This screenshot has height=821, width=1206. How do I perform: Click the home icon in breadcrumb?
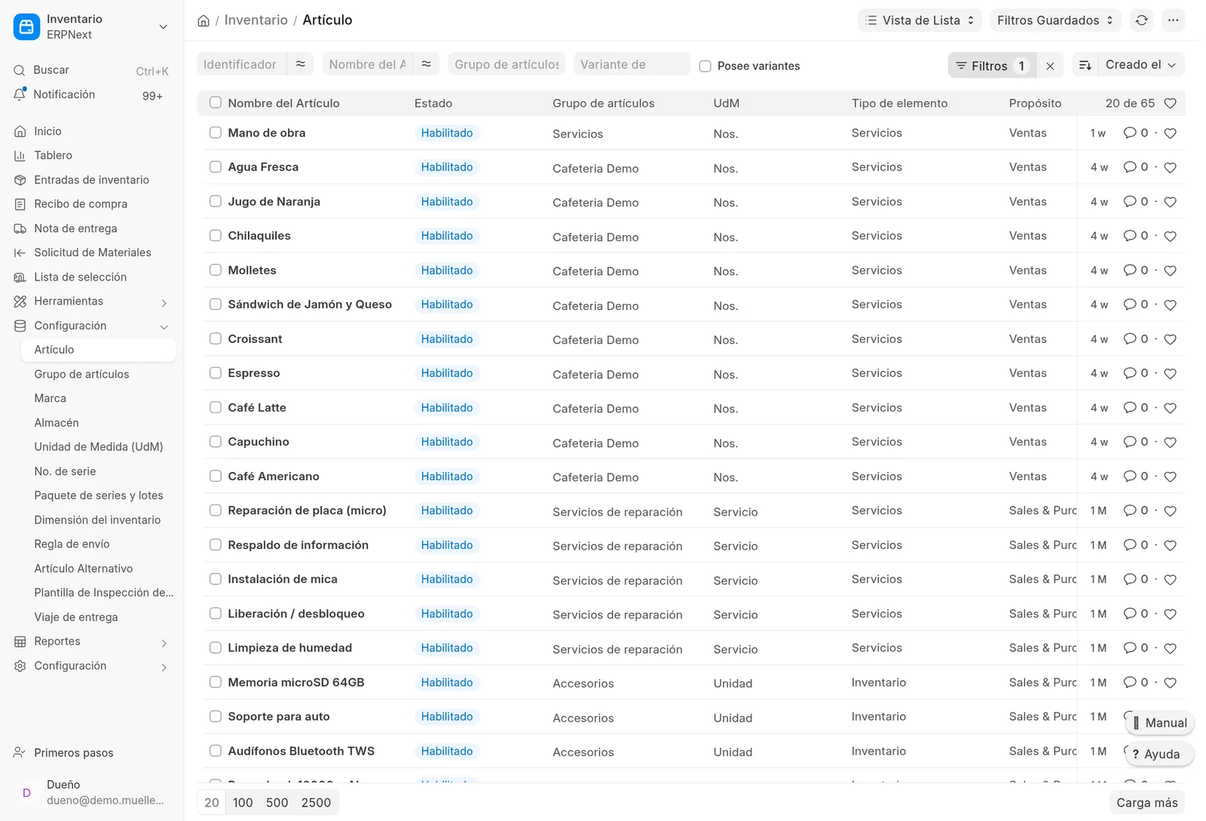pyautogui.click(x=204, y=20)
